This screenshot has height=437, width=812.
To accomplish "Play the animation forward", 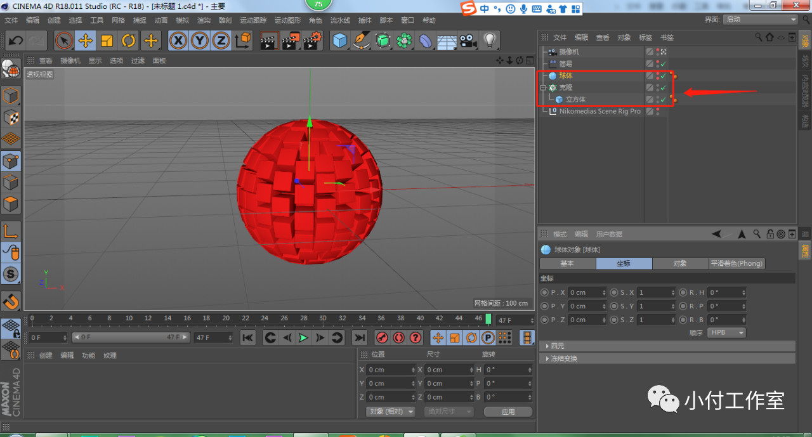I will pos(303,337).
